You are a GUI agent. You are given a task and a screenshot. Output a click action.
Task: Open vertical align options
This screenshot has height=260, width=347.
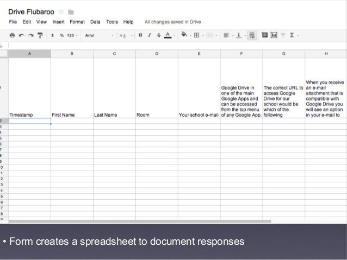(239, 35)
